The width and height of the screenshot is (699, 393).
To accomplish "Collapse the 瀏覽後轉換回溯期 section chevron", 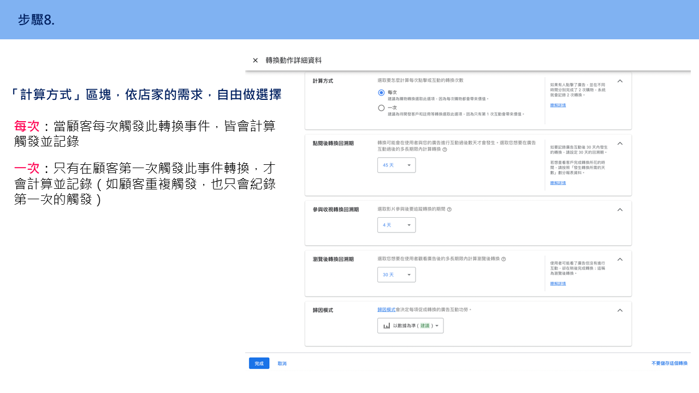I will coord(620,259).
